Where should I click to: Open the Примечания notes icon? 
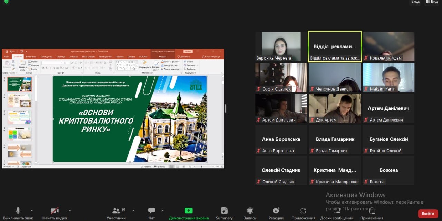(x=371, y=211)
